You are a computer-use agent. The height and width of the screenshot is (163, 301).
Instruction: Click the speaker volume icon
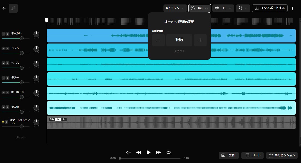[x=128, y=153]
